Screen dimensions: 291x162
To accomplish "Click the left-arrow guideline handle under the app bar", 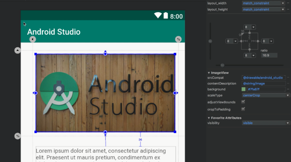I will tap(33, 39).
